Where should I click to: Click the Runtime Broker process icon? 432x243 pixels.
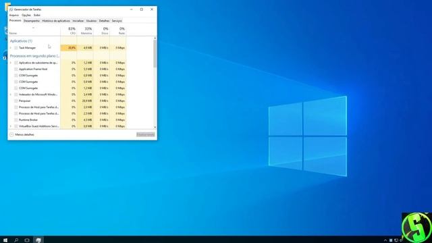(x=16, y=120)
